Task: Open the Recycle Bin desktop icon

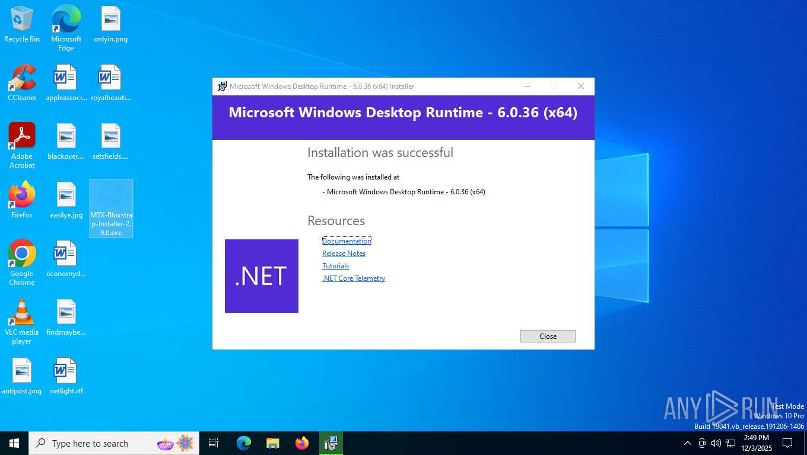Action: (22, 25)
